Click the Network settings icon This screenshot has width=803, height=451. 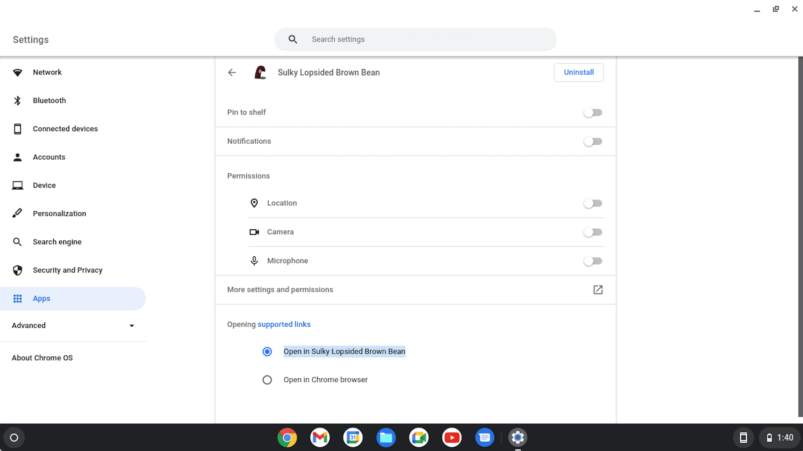pyautogui.click(x=18, y=72)
